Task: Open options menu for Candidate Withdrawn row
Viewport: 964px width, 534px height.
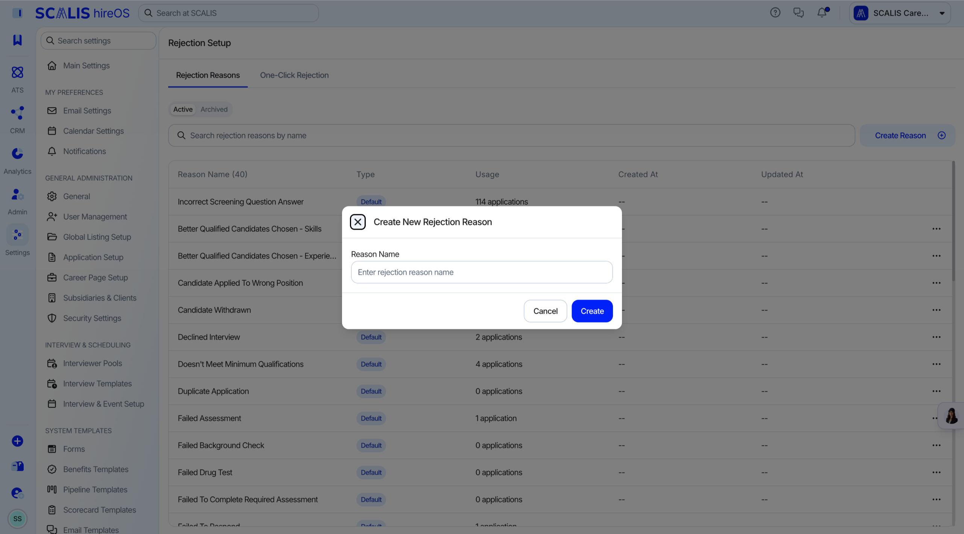Action: click(x=936, y=310)
